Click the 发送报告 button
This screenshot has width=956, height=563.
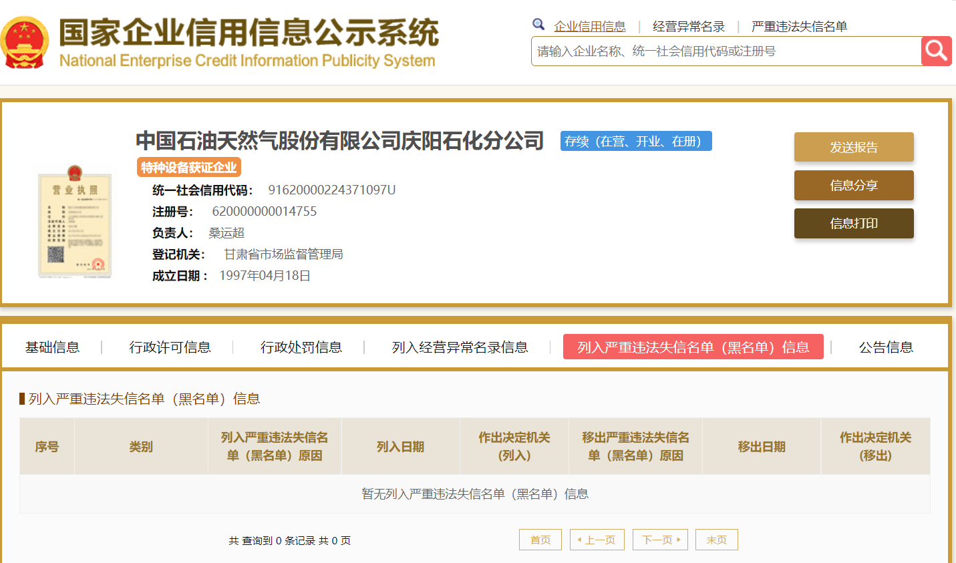pos(854,147)
